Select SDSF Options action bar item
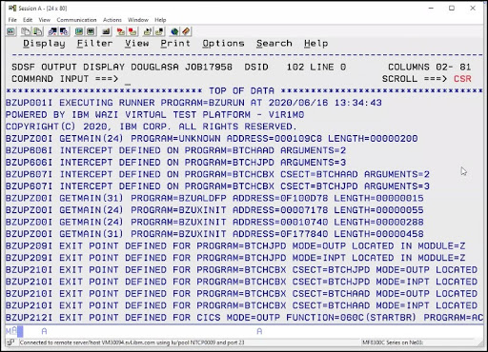Screen dimensions: 488x352 pyautogui.click(x=224, y=44)
